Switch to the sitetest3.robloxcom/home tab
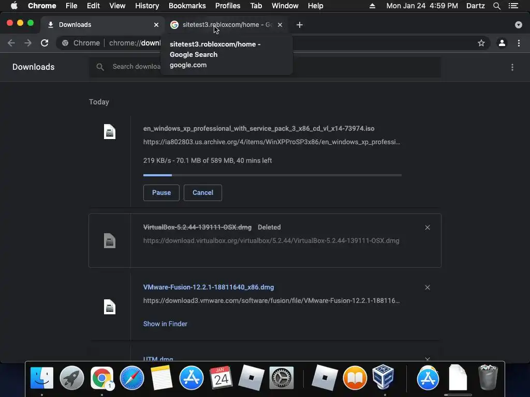This screenshot has height=397, width=530. click(227, 25)
